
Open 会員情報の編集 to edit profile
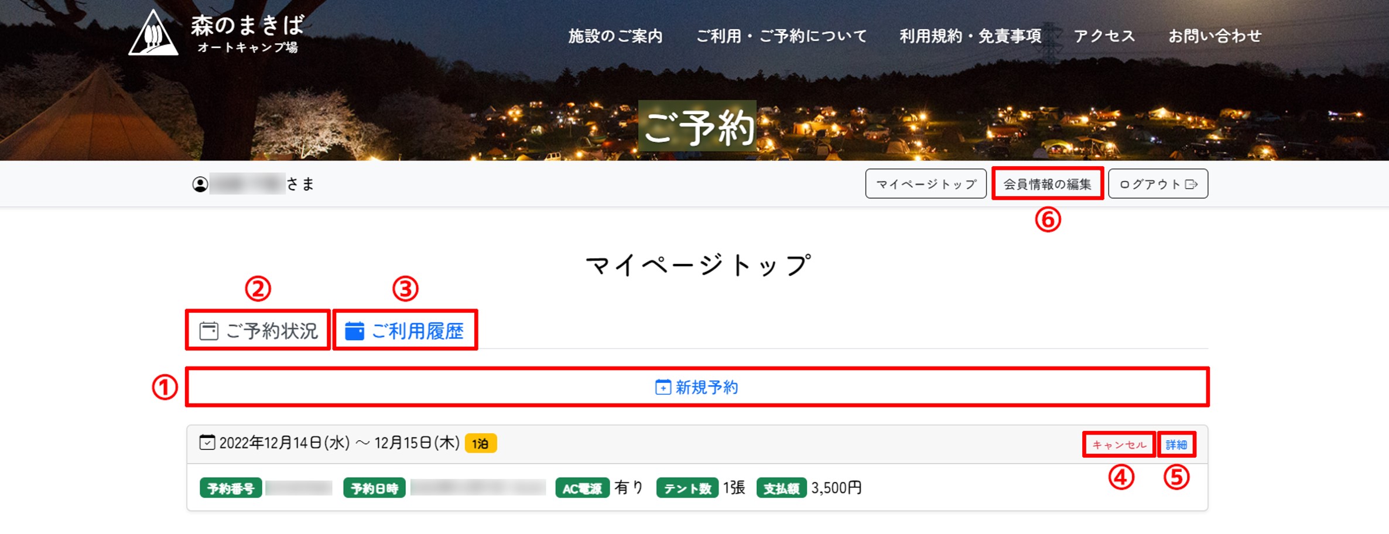(x=1047, y=184)
